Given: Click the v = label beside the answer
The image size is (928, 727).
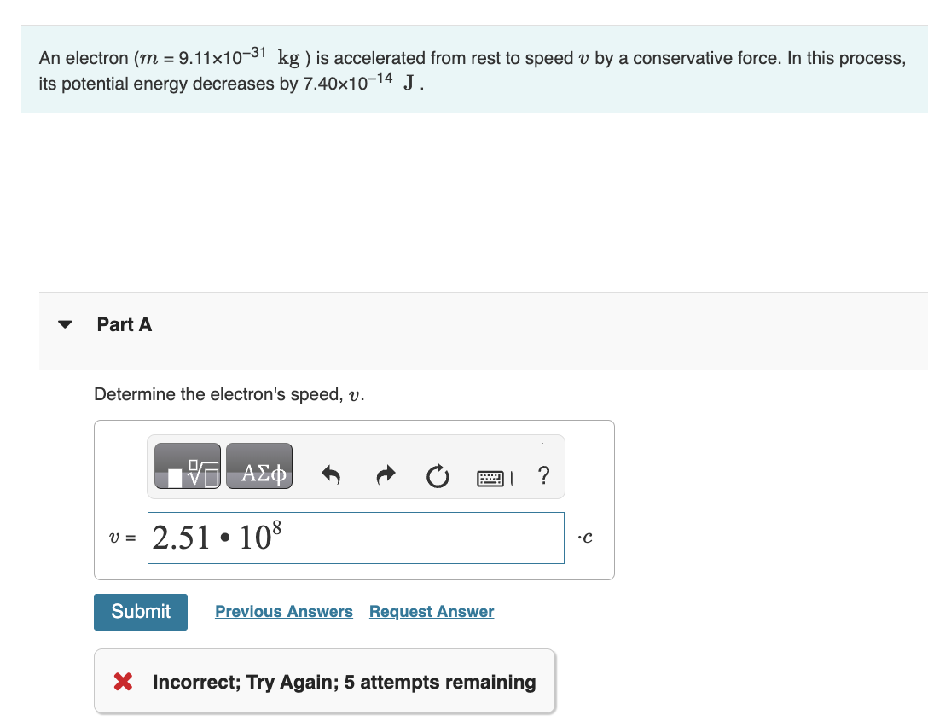Looking at the screenshot, I should tap(121, 538).
